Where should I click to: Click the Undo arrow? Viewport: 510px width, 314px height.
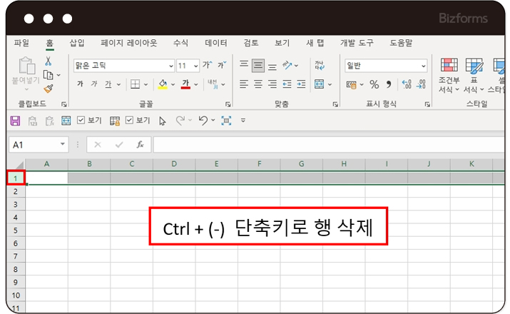[x=203, y=121]
